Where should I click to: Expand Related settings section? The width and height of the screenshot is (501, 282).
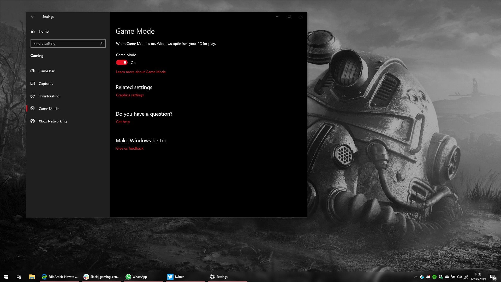click(134, 87)
